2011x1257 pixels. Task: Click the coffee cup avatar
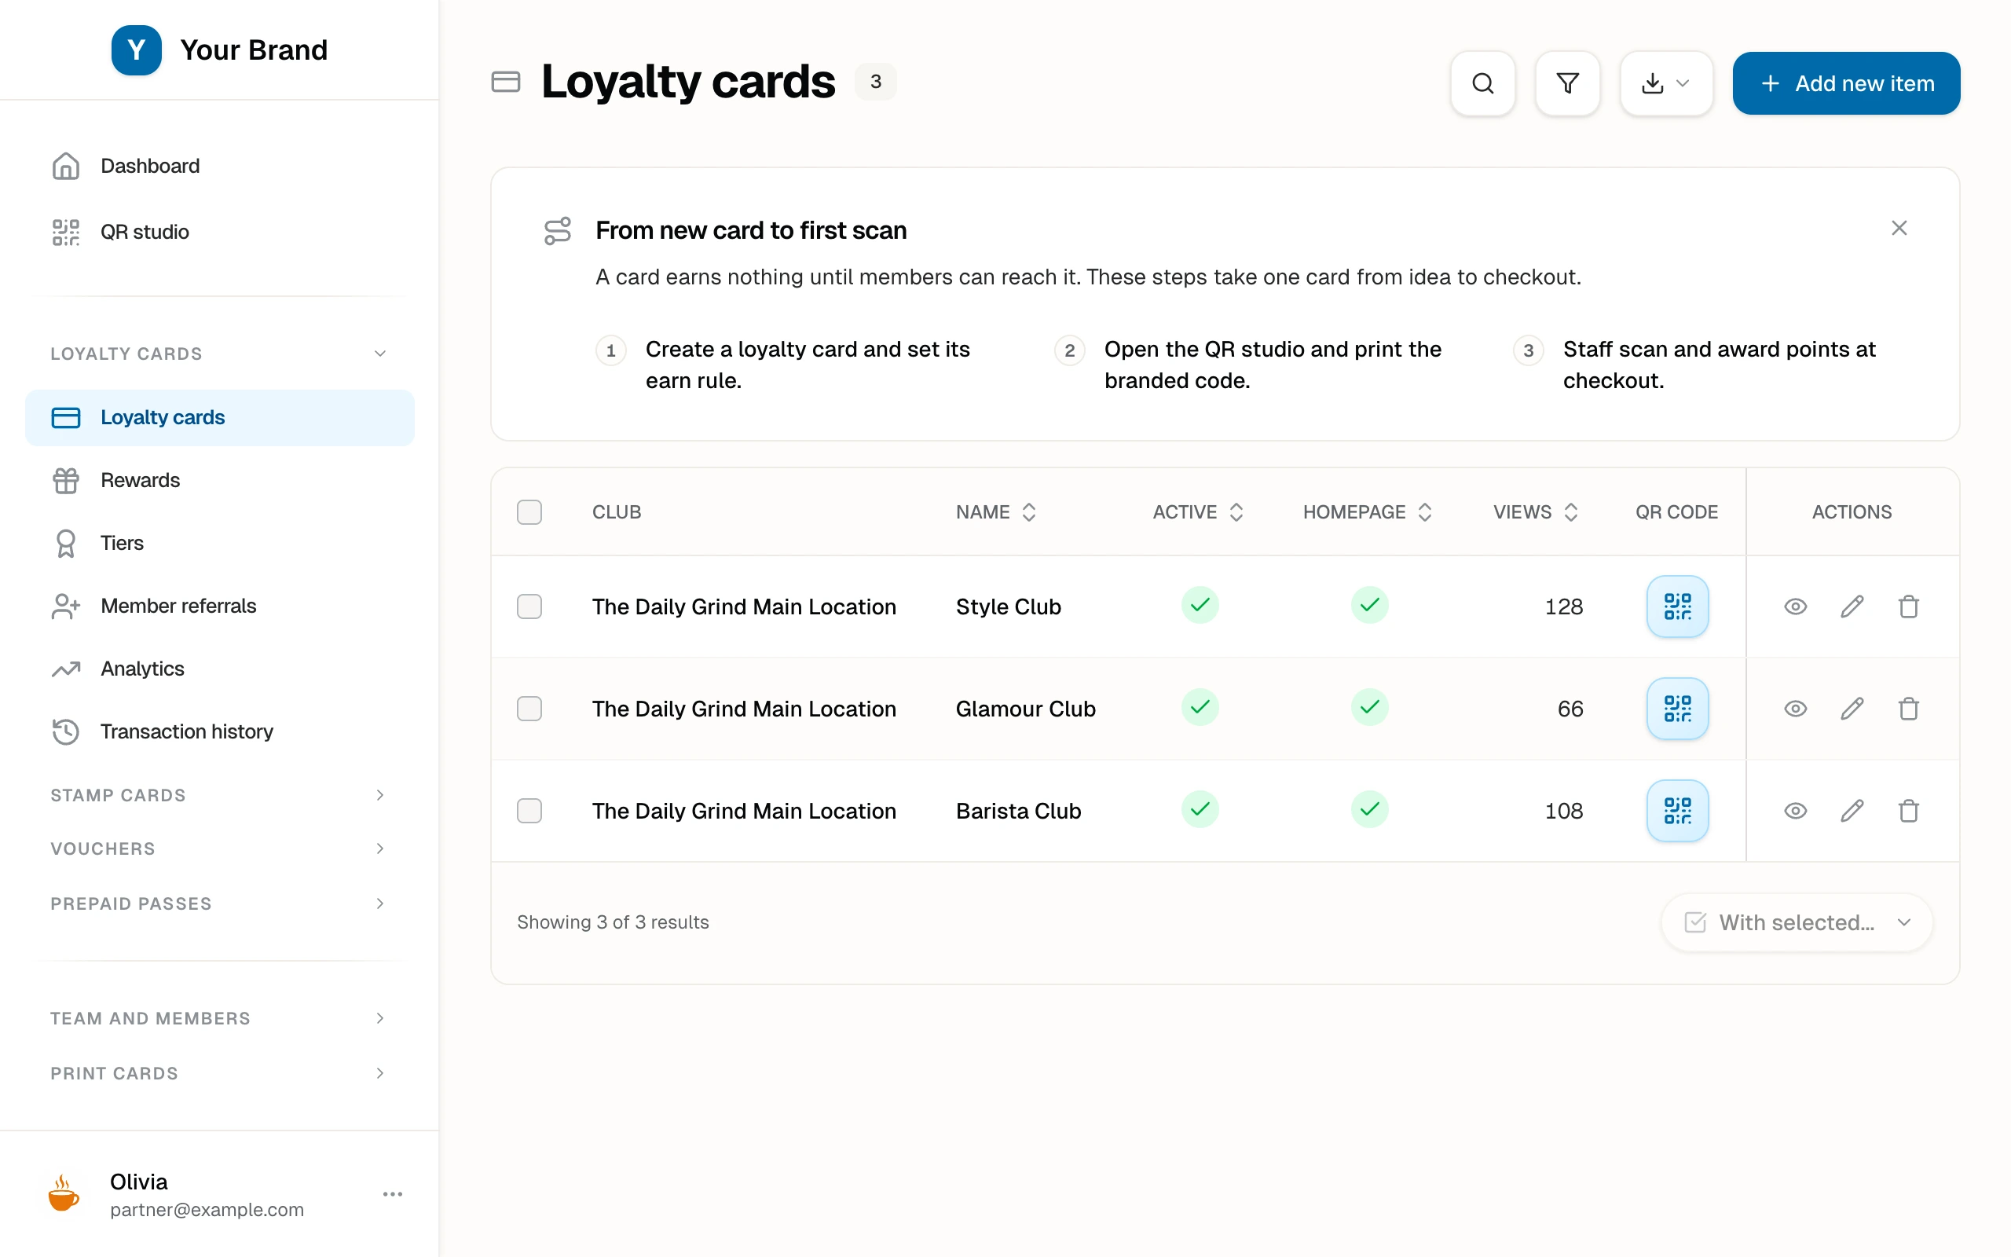coord(64,1194)
